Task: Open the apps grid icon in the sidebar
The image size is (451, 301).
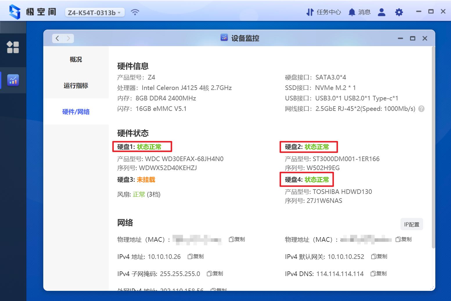Action: (13, 47)
